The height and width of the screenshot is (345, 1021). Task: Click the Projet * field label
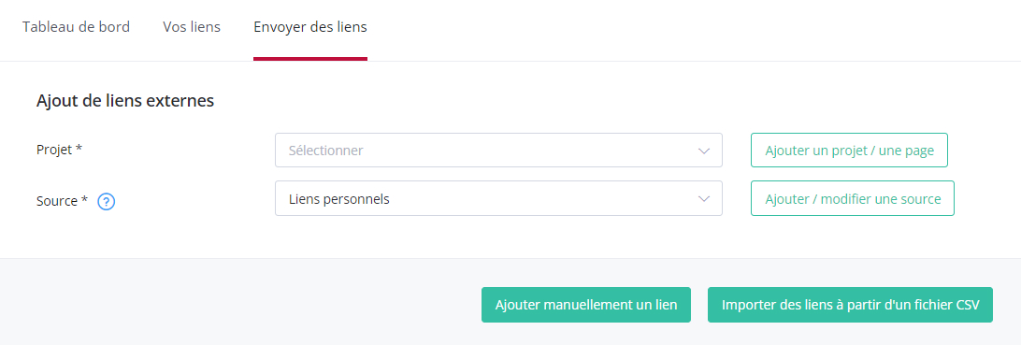pos(59,149)
